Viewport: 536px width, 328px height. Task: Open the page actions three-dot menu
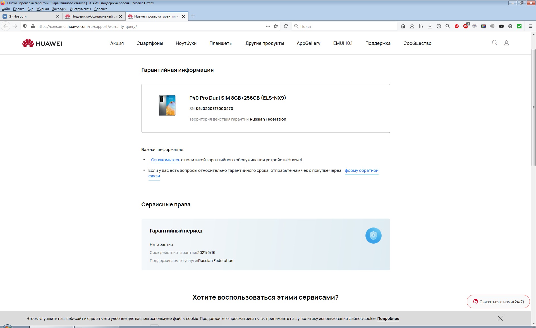tap(268, 26)
